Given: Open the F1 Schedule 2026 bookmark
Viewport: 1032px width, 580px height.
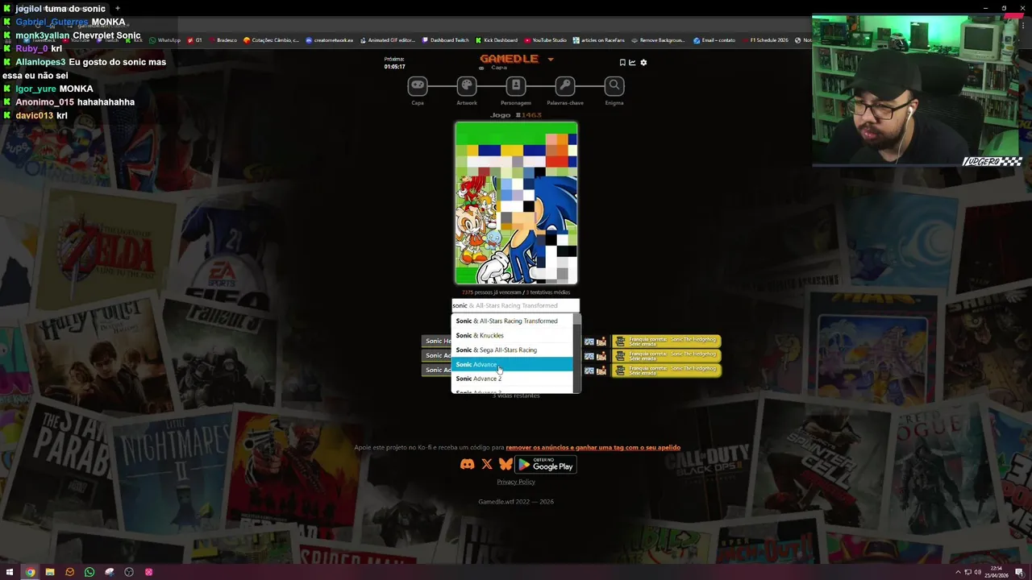Looking at the screenshot, I should 765,39.
